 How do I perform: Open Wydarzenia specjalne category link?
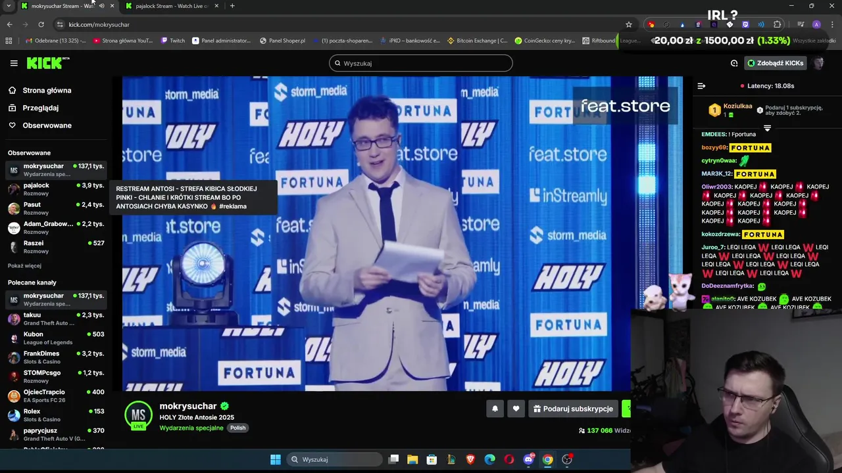coord(191,428)
